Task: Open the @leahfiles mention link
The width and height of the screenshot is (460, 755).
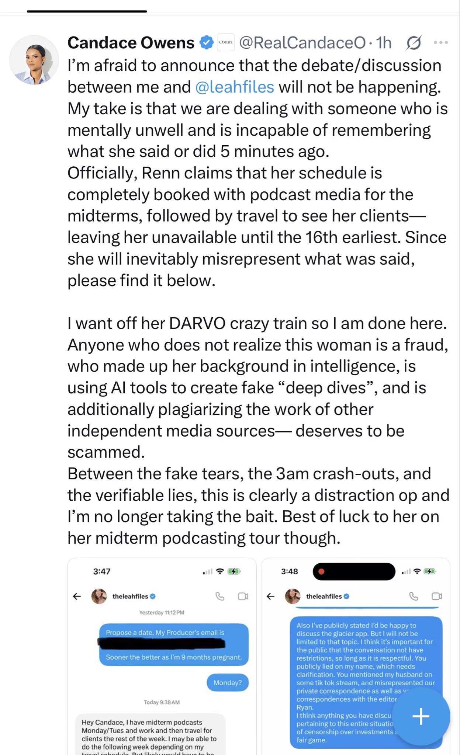Action: pos(235,87)
